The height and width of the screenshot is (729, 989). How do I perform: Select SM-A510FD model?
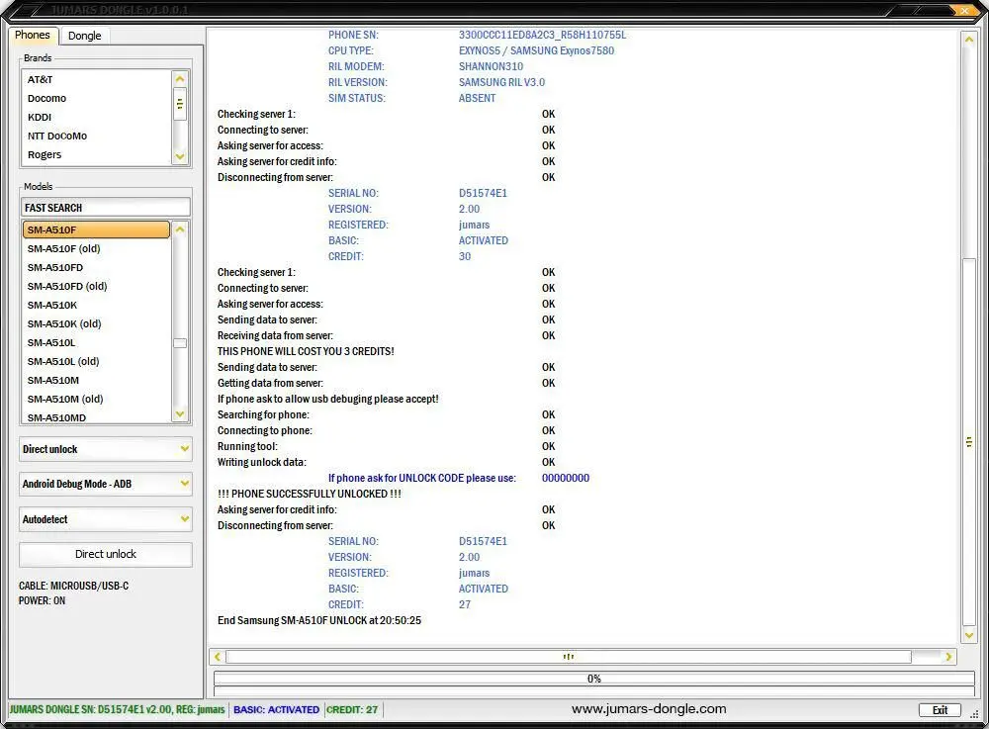point(55,267)
